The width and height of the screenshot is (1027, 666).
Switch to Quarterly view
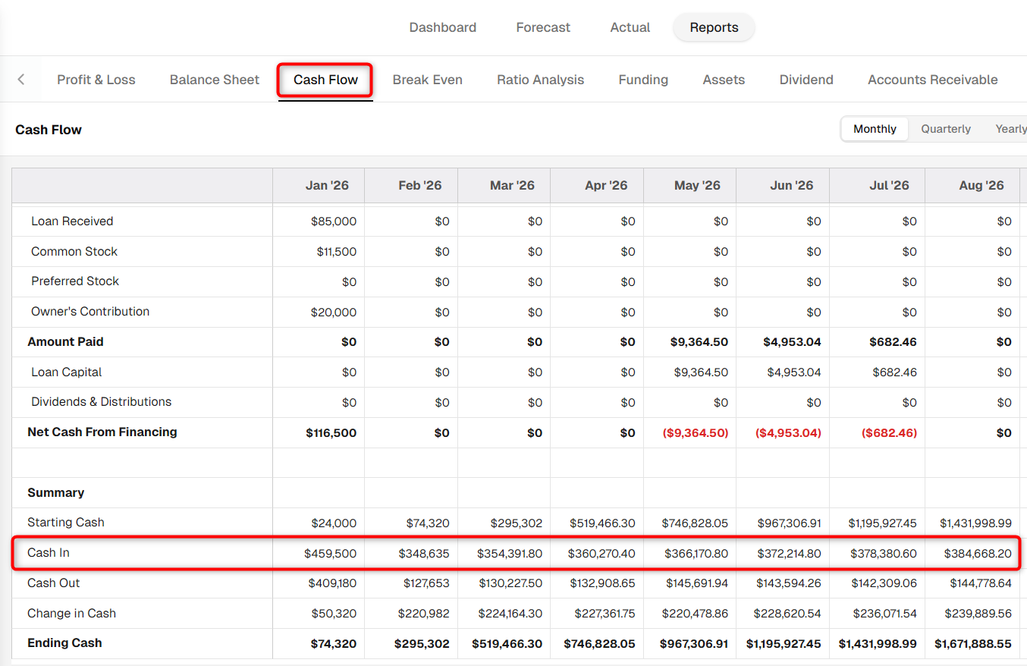[946, 129]
